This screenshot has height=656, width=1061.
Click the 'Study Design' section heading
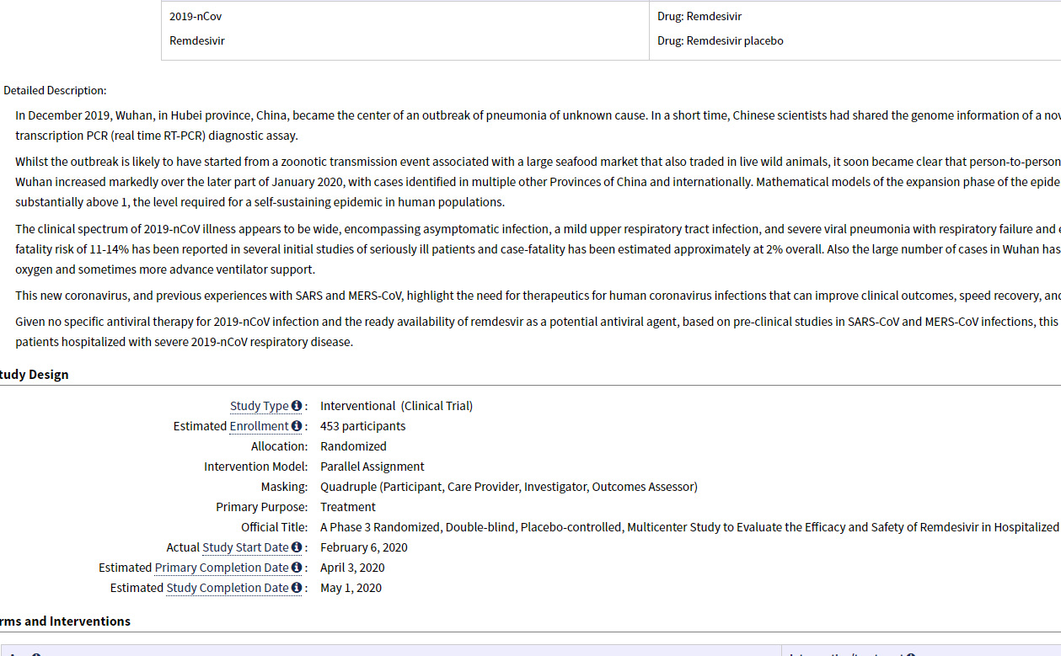pos(35,375)
